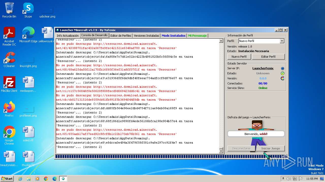Switch to the Mods Instalados tab

tap(174, 36)
